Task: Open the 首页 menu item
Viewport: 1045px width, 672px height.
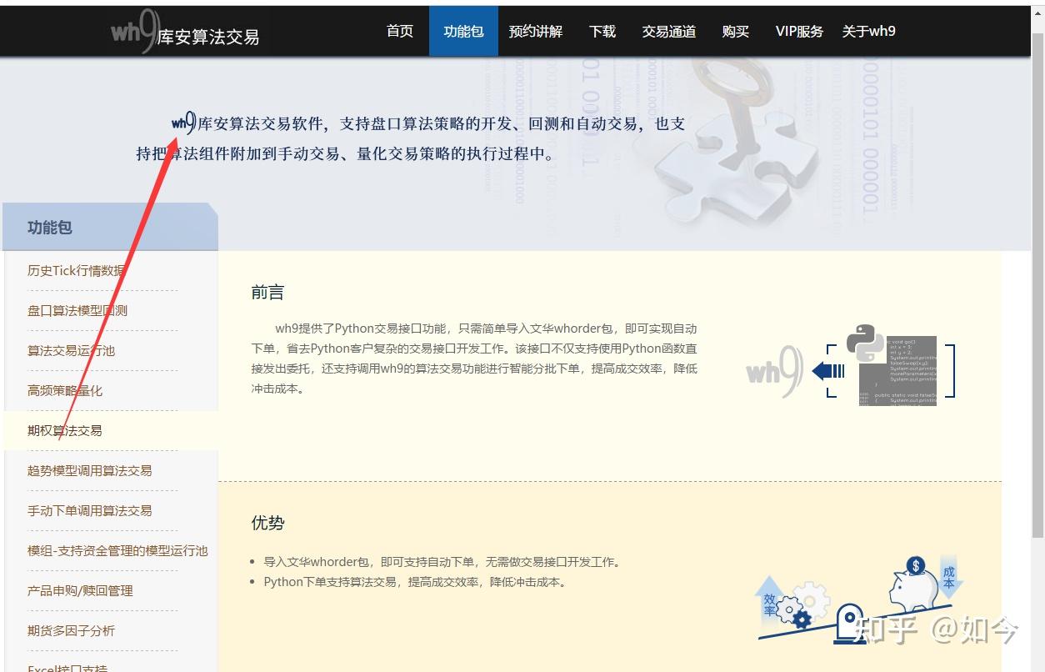Action: (x=399, y=31)
